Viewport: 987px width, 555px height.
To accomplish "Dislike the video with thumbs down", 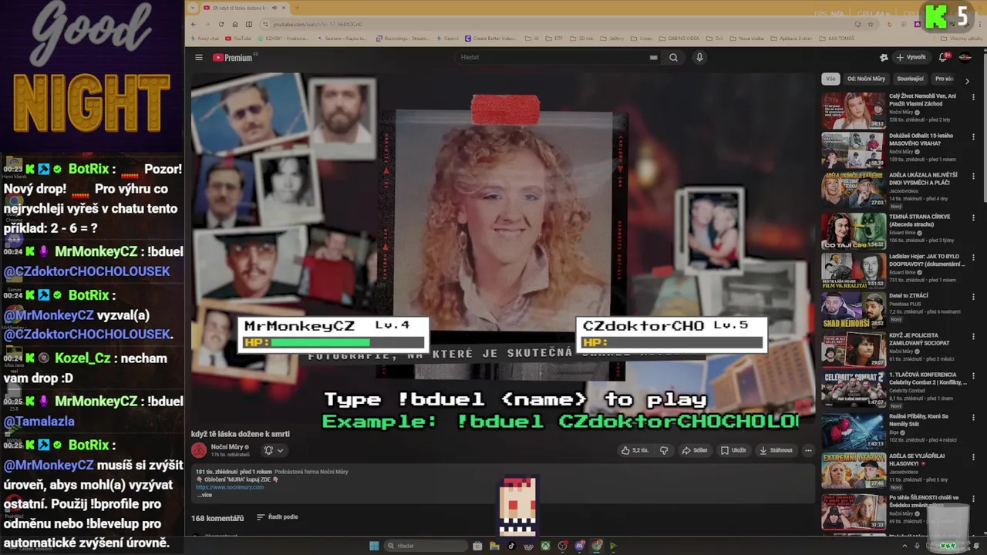I will [x=664, y=450].
